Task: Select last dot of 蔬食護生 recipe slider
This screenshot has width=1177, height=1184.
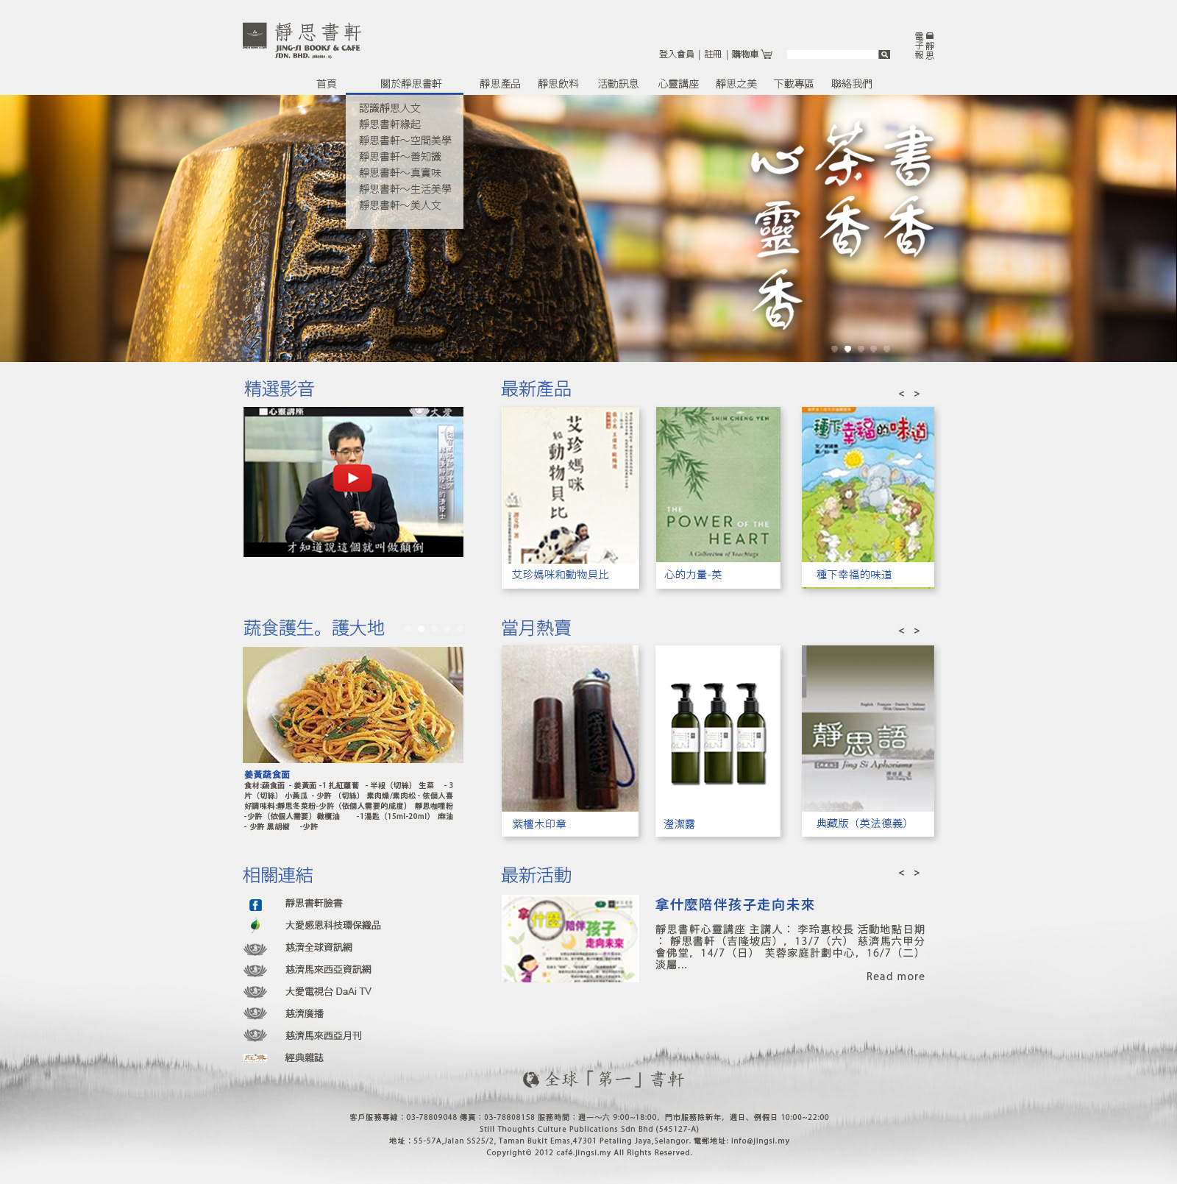Action: (x=460, y=628)
